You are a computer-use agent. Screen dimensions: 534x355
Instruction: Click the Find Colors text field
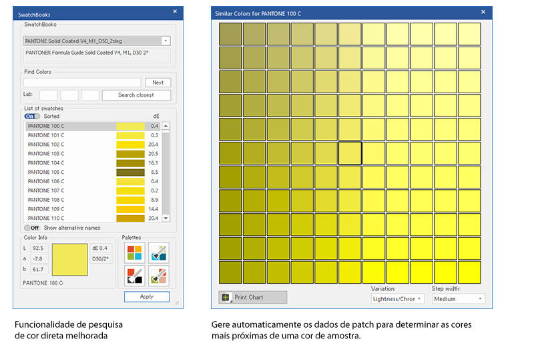[x=82, y=83]
